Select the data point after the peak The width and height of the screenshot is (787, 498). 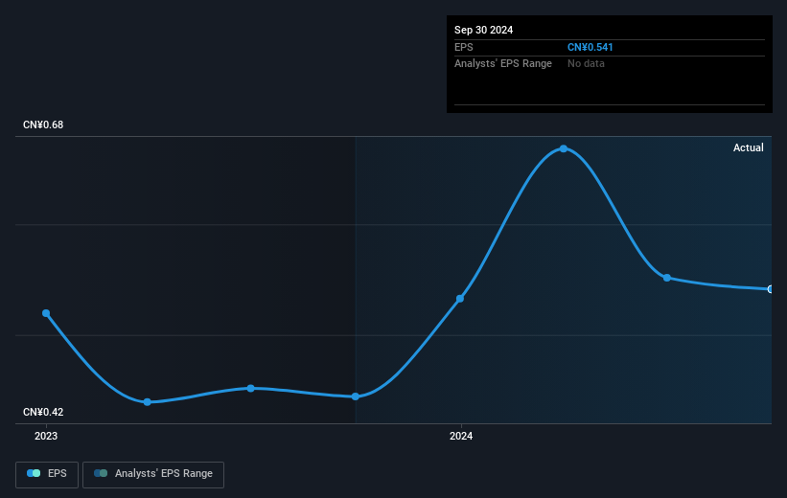[x=667, y=278]
